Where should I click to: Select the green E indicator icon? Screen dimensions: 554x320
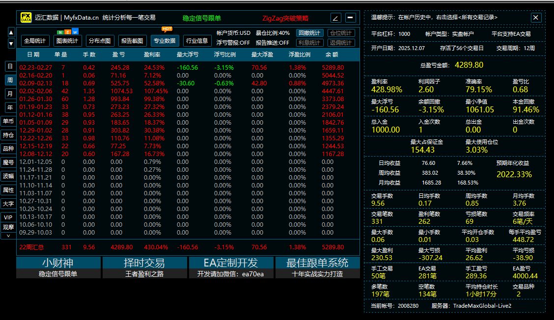pyautogui.click(x=67, y=32)
